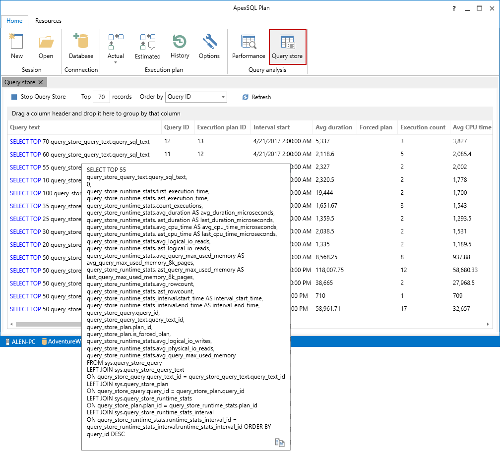Viewport: 500px width, 451px height.
Task: Open the Query store view
Action: pos(287,47)
